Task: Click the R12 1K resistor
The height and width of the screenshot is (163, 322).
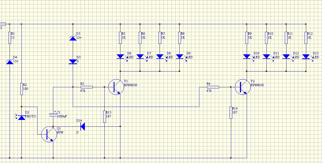Action: [306, 38]
